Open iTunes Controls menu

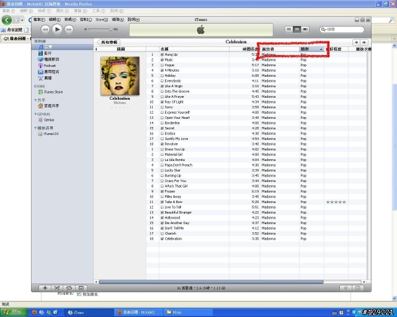[x=86, y=19]
